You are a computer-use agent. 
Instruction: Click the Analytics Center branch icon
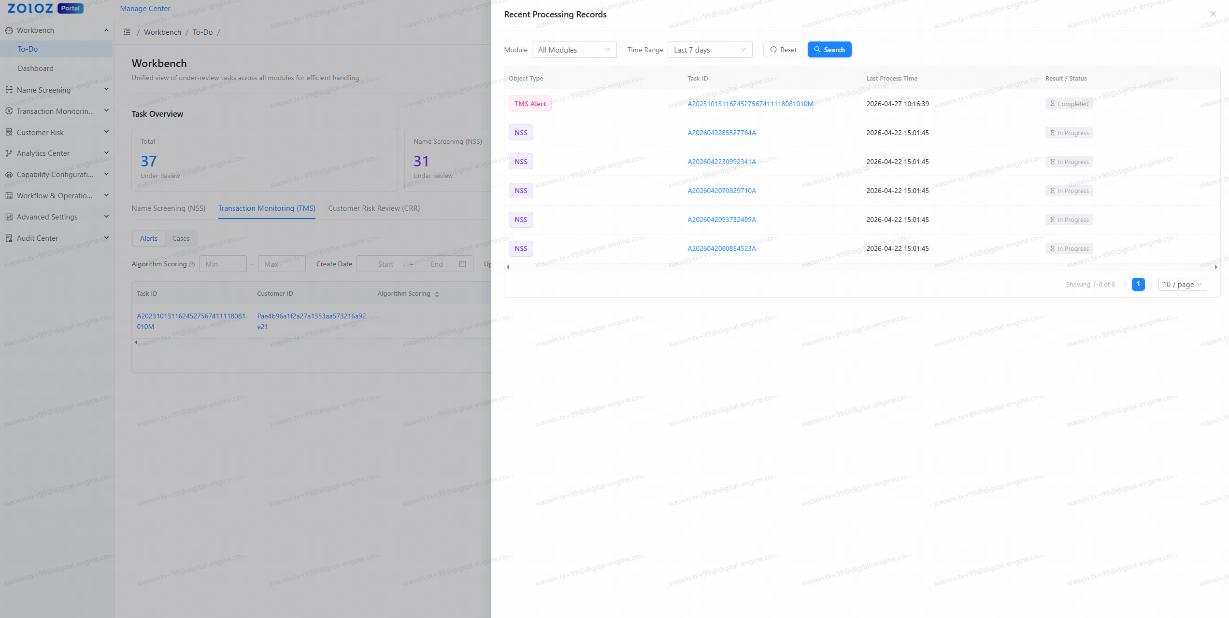point(9,153)
